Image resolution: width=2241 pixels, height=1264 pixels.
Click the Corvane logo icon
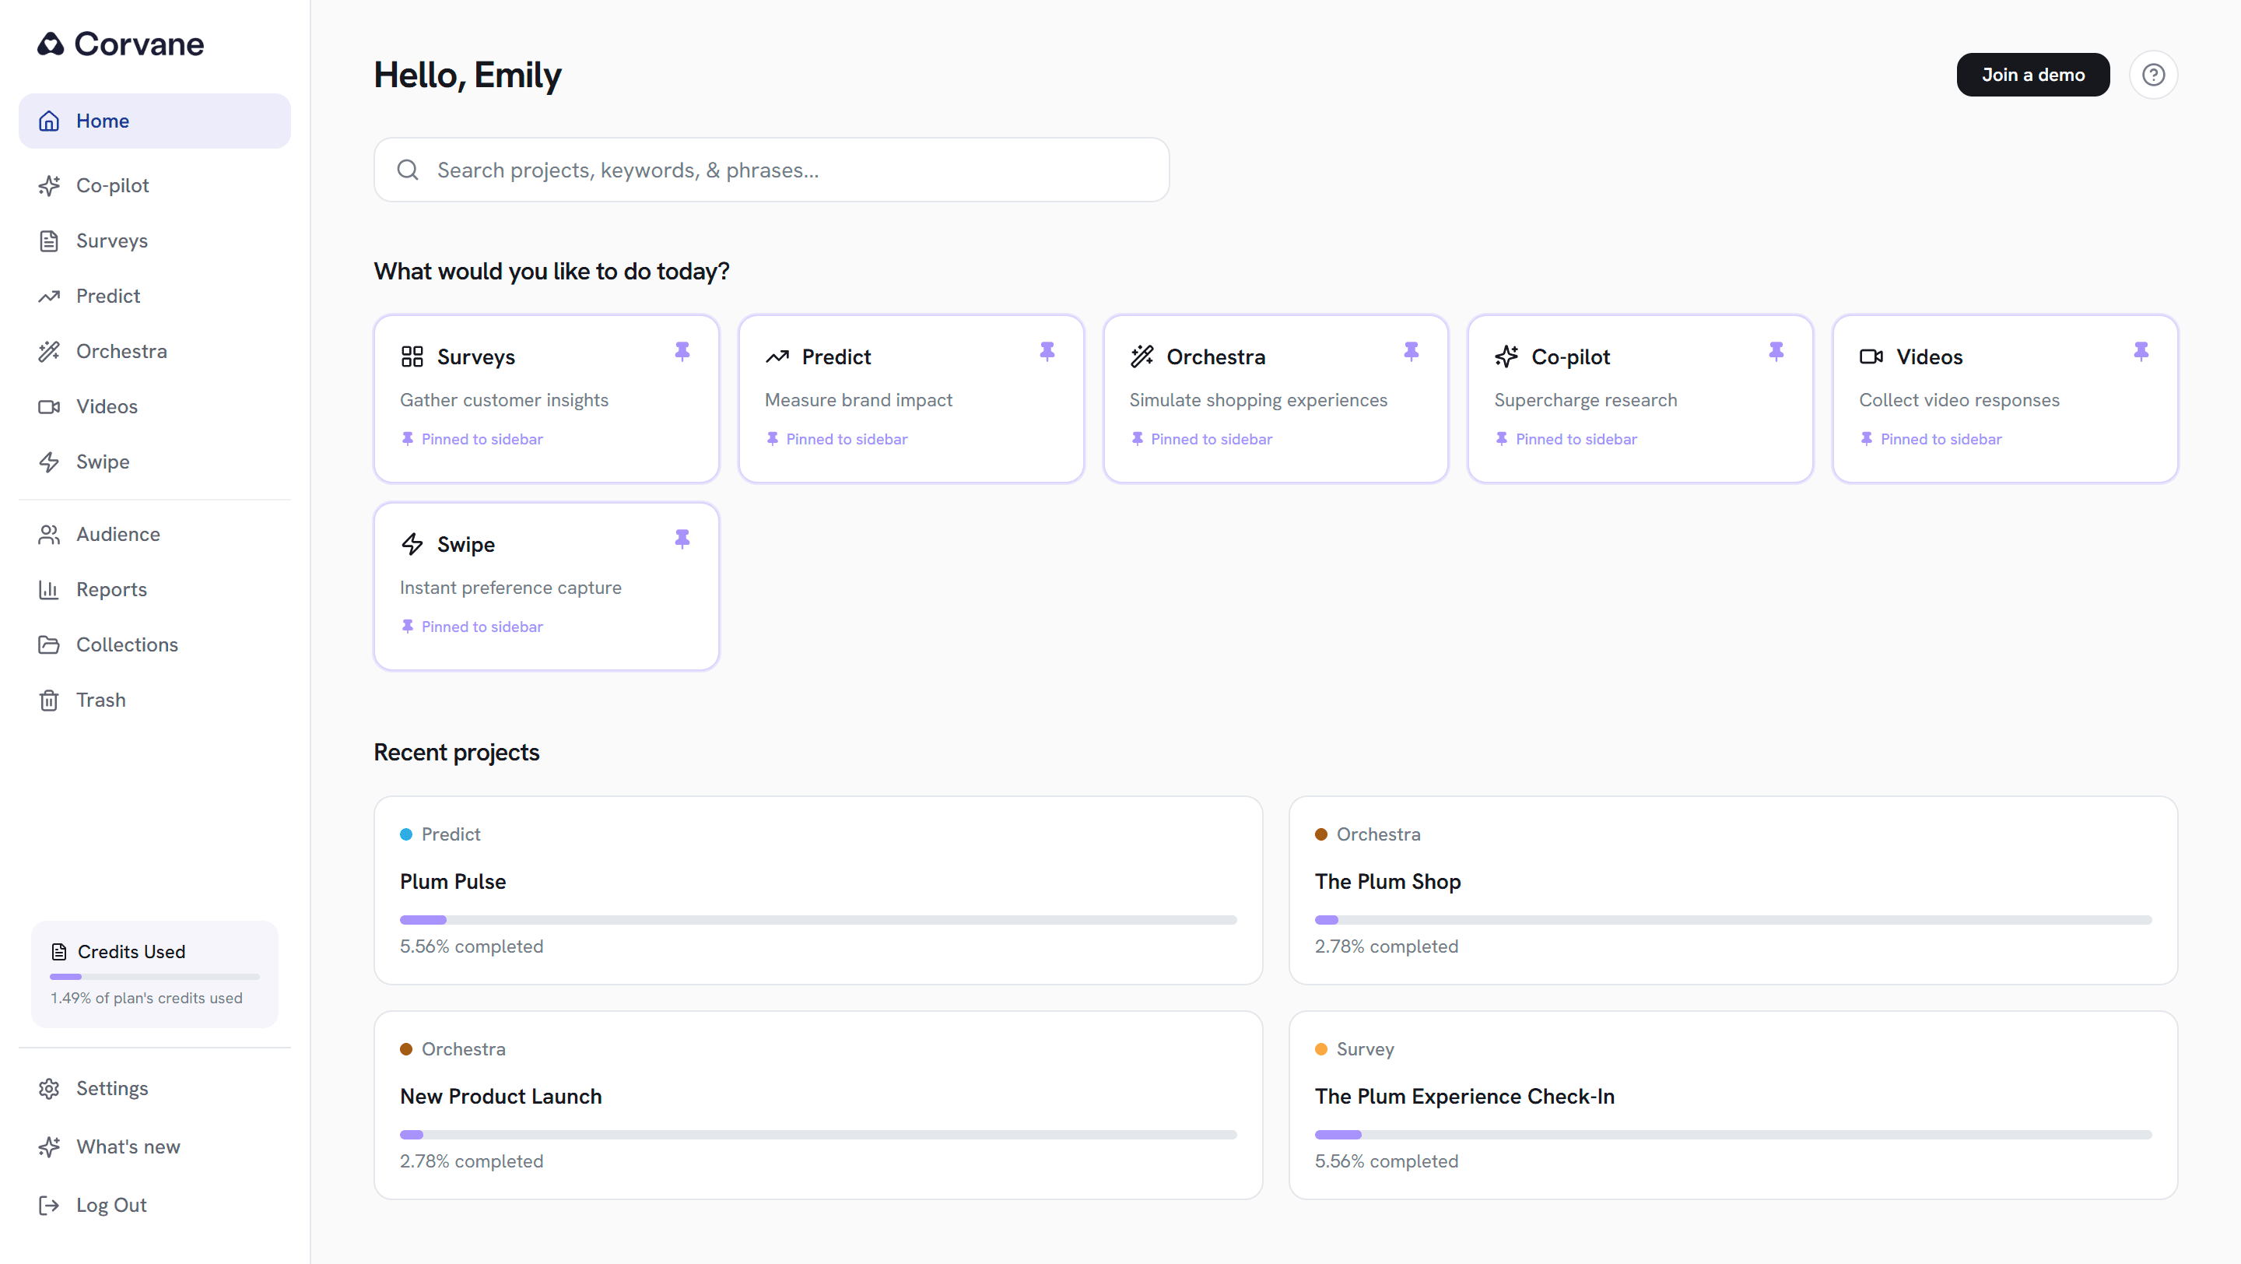51,44
